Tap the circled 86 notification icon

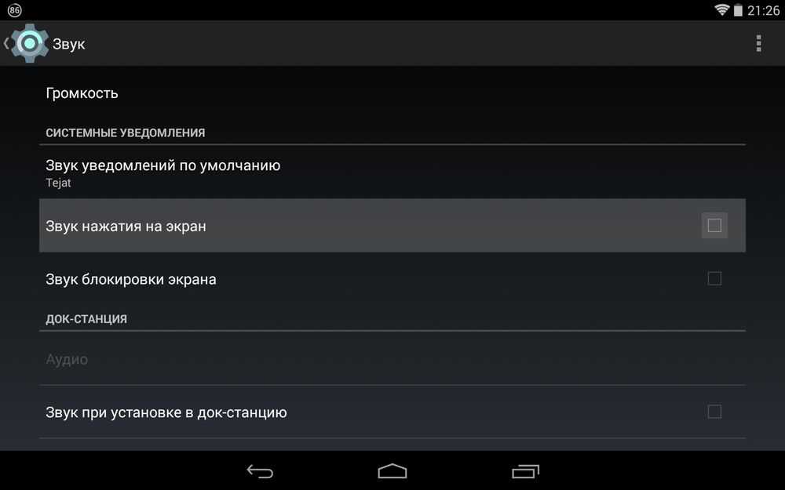pos(14,10)
